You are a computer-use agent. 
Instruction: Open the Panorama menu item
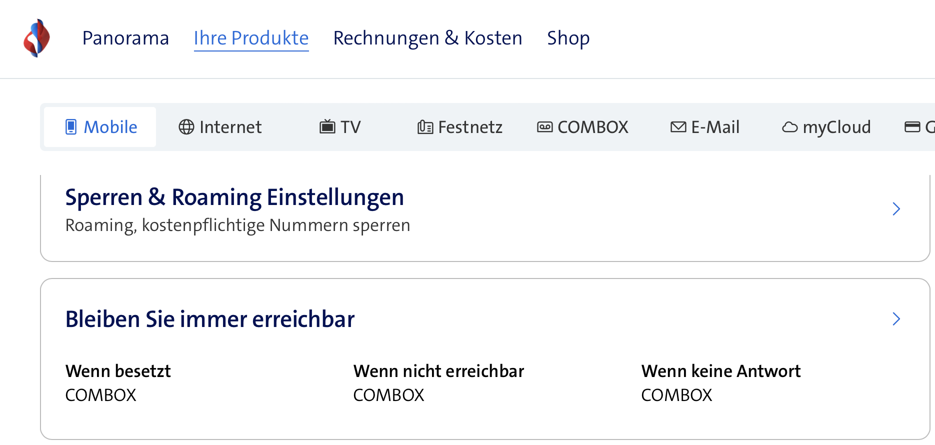coord(125,38)
